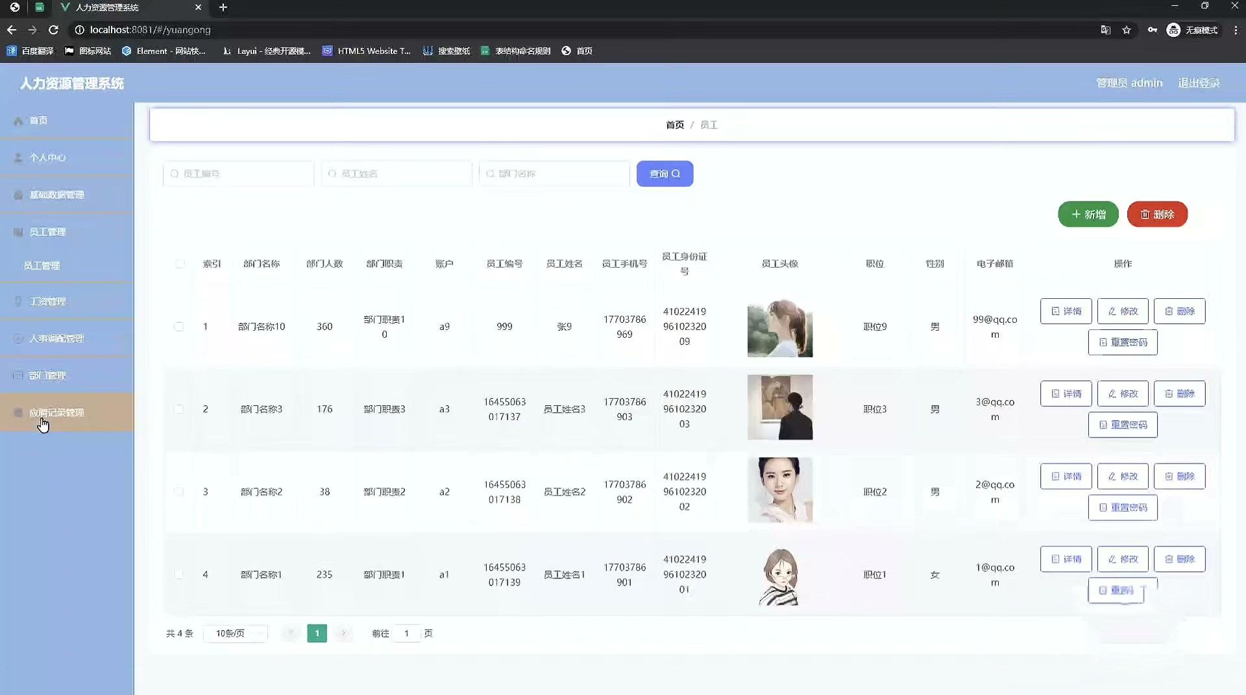Check the row for 员工姓名2

[x=179, y=492]
